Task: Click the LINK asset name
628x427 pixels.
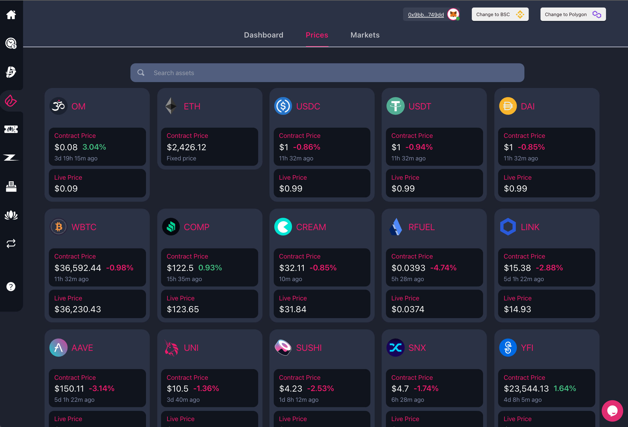Action: [530, 227]
